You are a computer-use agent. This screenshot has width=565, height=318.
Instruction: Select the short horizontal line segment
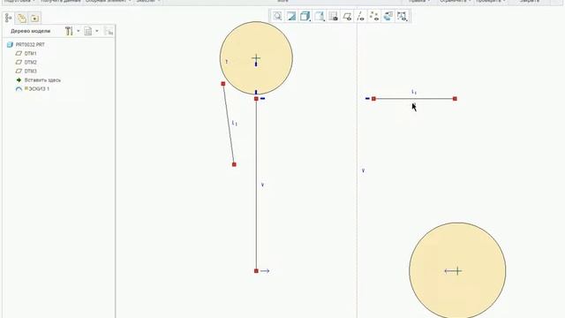point(414,99)
